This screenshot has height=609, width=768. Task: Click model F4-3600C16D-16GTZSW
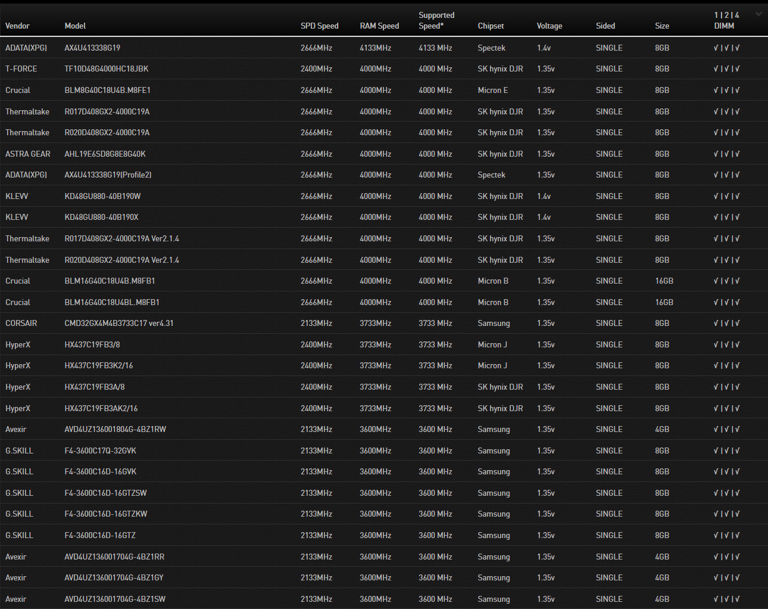coord(106,493)
